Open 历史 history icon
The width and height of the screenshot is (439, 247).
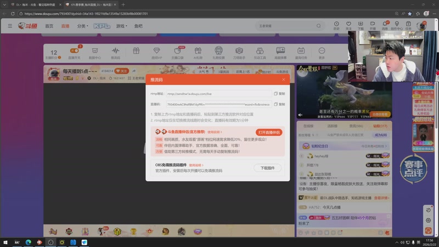336,25
